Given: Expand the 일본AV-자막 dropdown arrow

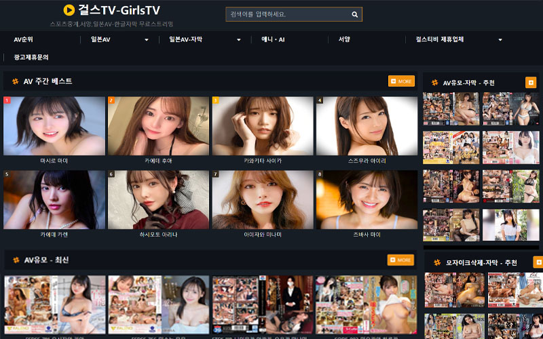Looking at the screenshot, I should pos(239,40).
